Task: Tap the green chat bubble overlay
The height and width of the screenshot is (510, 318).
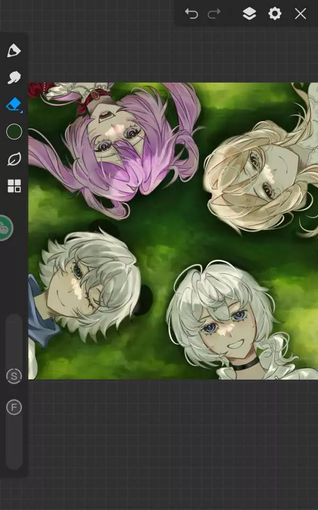Action: coord(5,228)
